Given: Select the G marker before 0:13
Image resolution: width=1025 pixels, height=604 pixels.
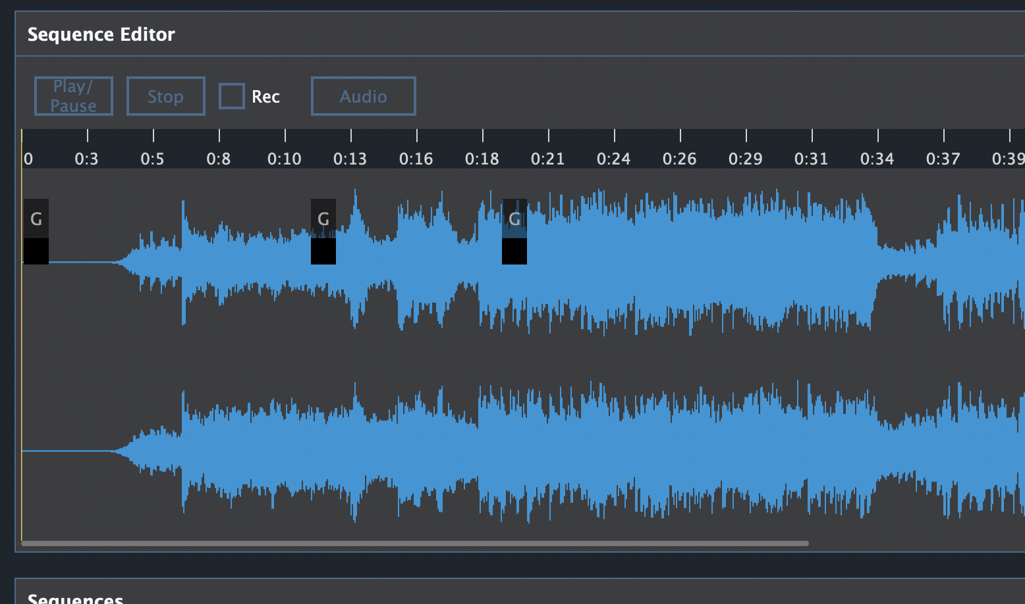Looking at the screenshot, I should [323, 218].
